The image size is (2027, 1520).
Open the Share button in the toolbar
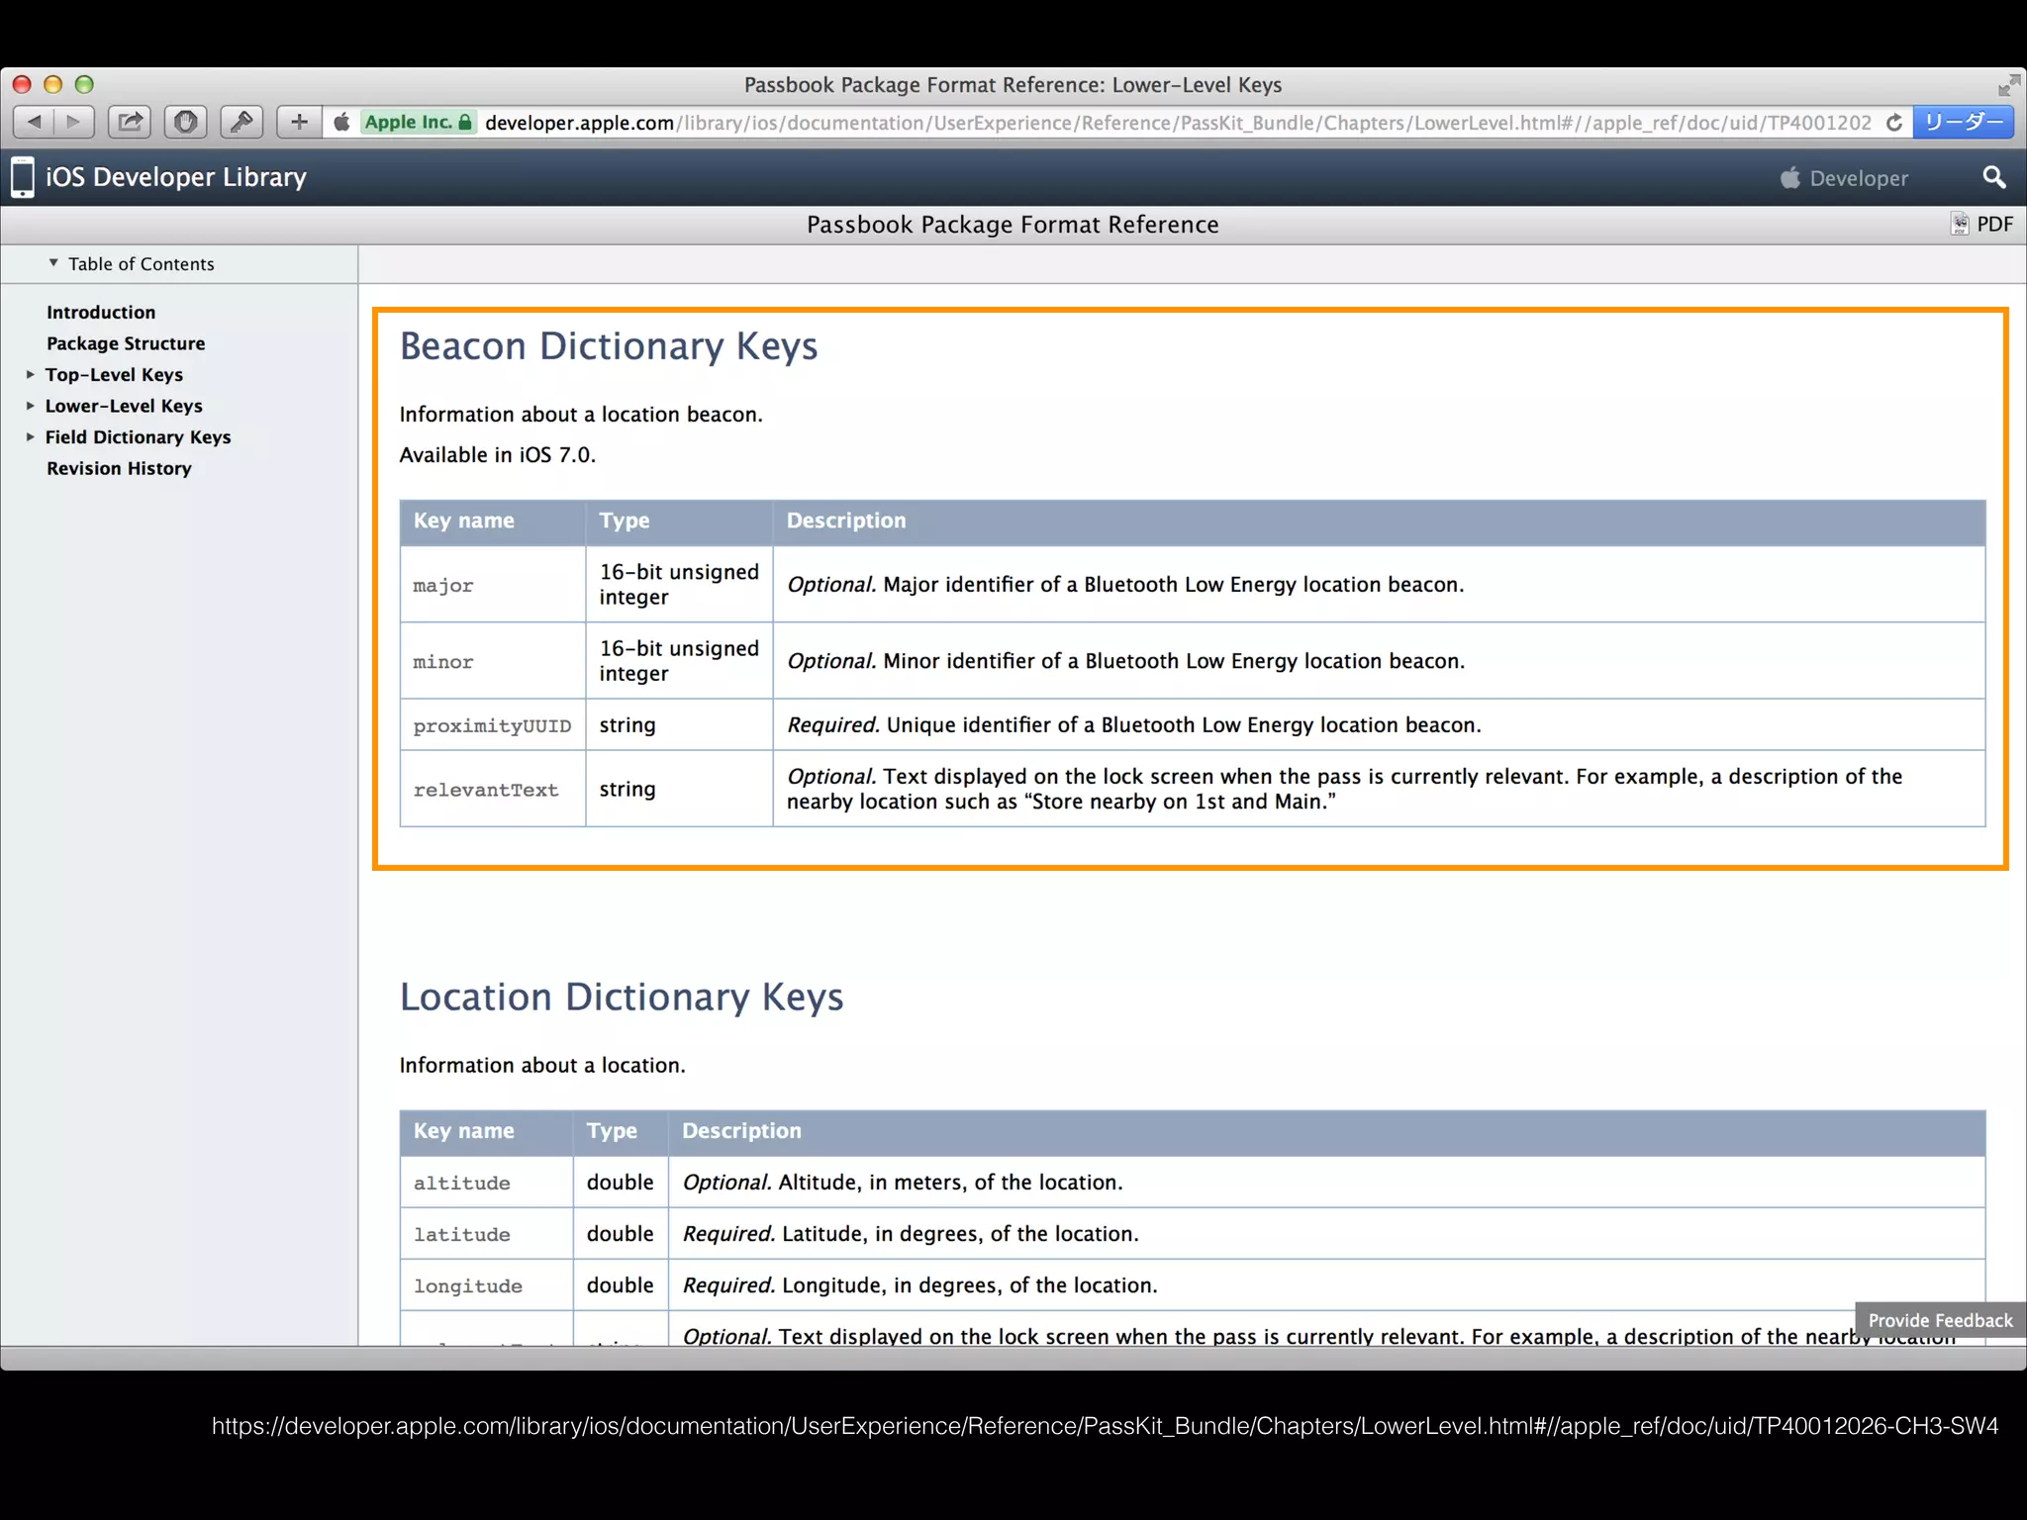tap(130, 122)
